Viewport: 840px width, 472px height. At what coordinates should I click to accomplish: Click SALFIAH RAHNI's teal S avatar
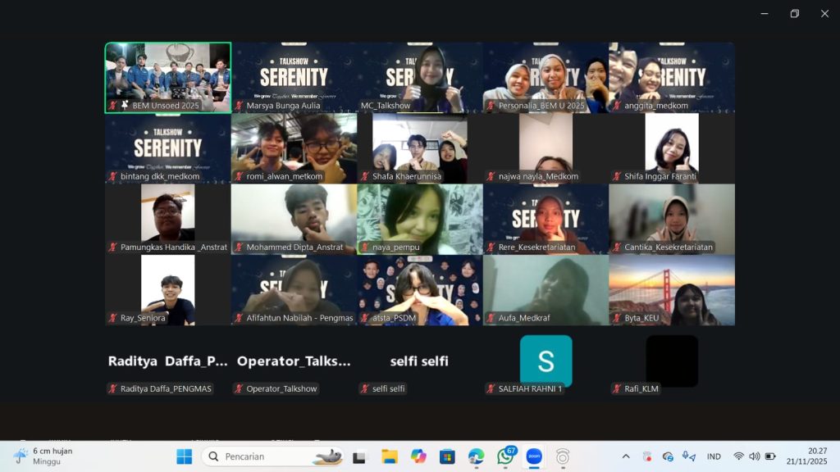click(546, 361)
